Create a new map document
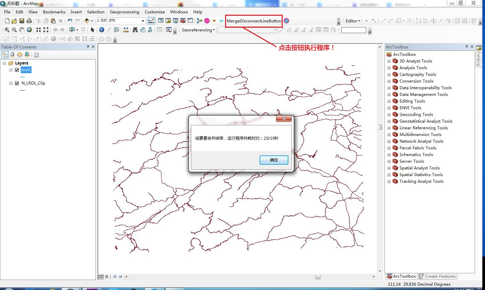Screen dimensions: 485x290 click(7, 21)
